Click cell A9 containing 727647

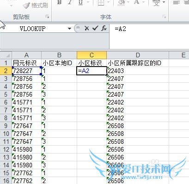pos(26,126)
